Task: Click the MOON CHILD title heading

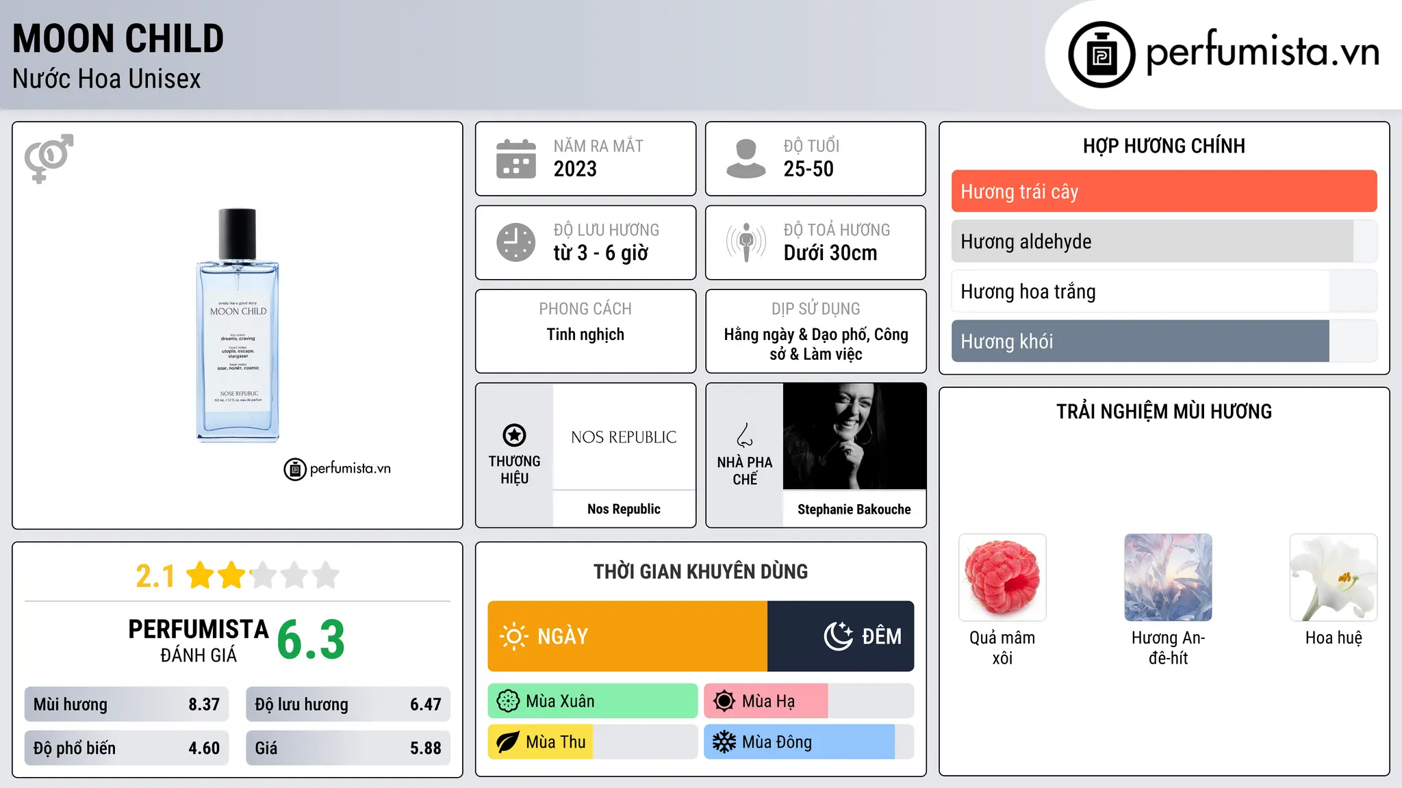Action: [118, 39]
